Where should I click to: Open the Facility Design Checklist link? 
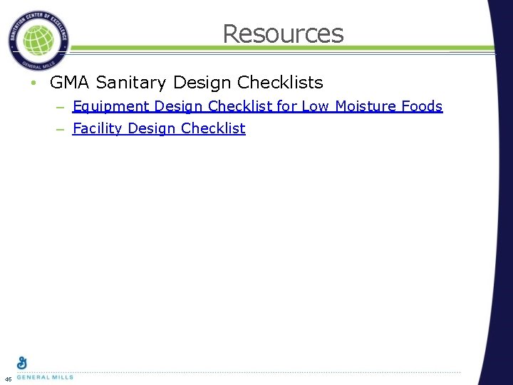click(159, 128)
